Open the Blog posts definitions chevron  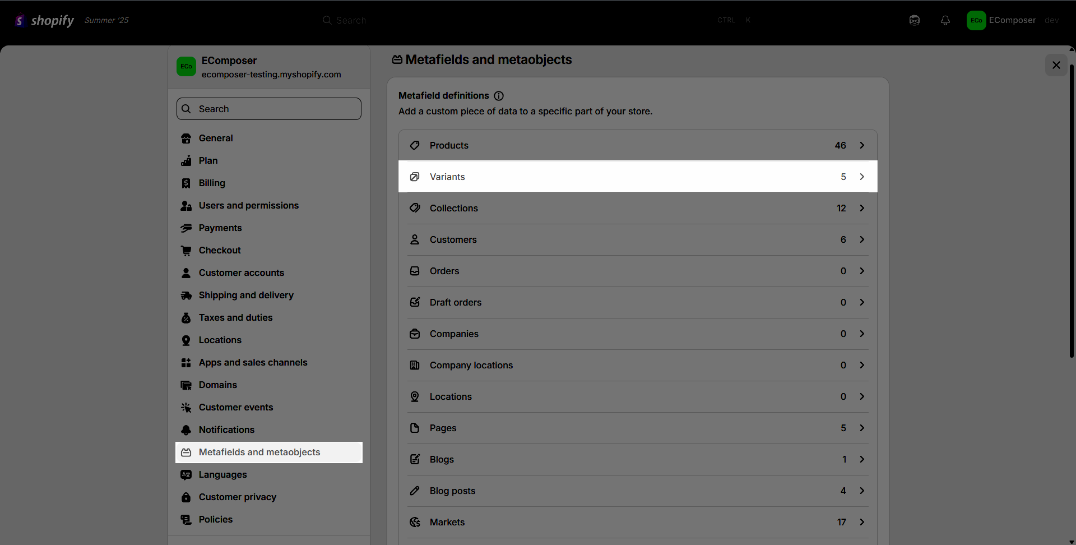tap(862, 491)
